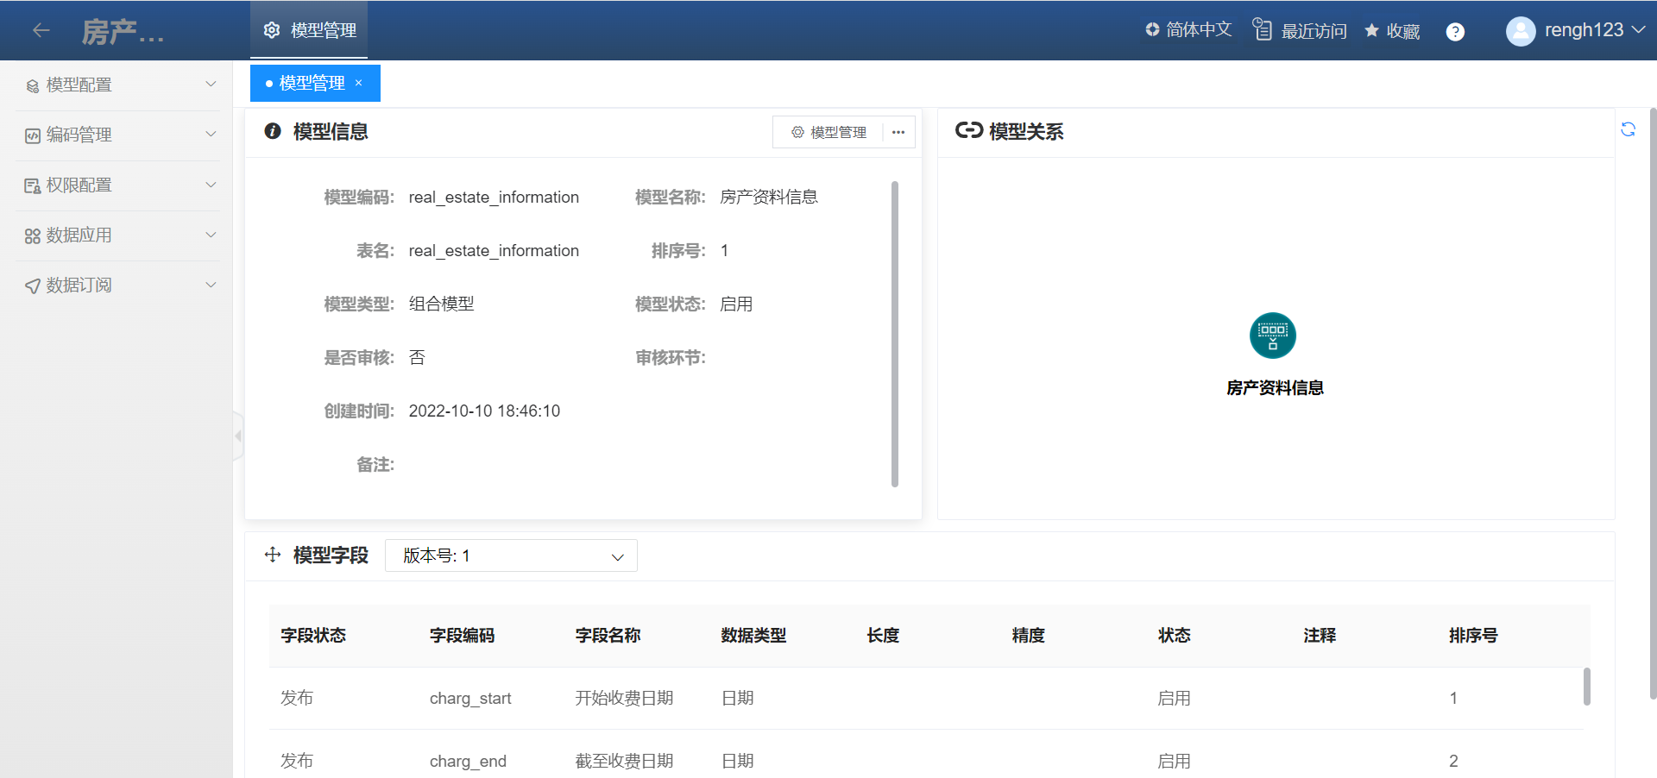Click the refresh icon for model relations

[1628, 129]
